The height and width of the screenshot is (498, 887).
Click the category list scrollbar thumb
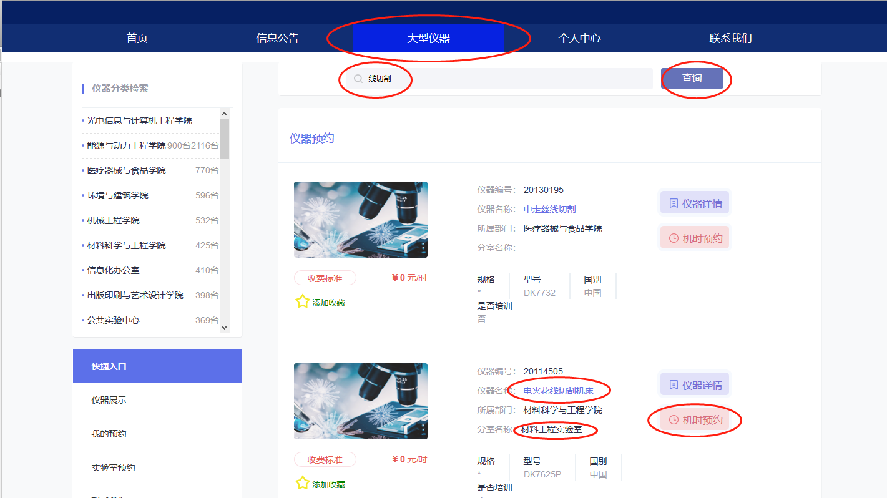click(225, 139)
